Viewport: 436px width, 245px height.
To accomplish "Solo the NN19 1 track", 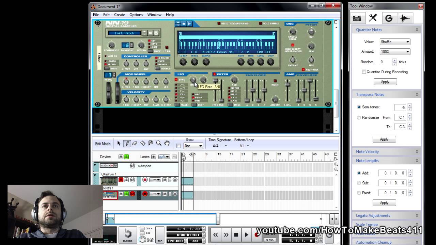I will click(126, 194).
